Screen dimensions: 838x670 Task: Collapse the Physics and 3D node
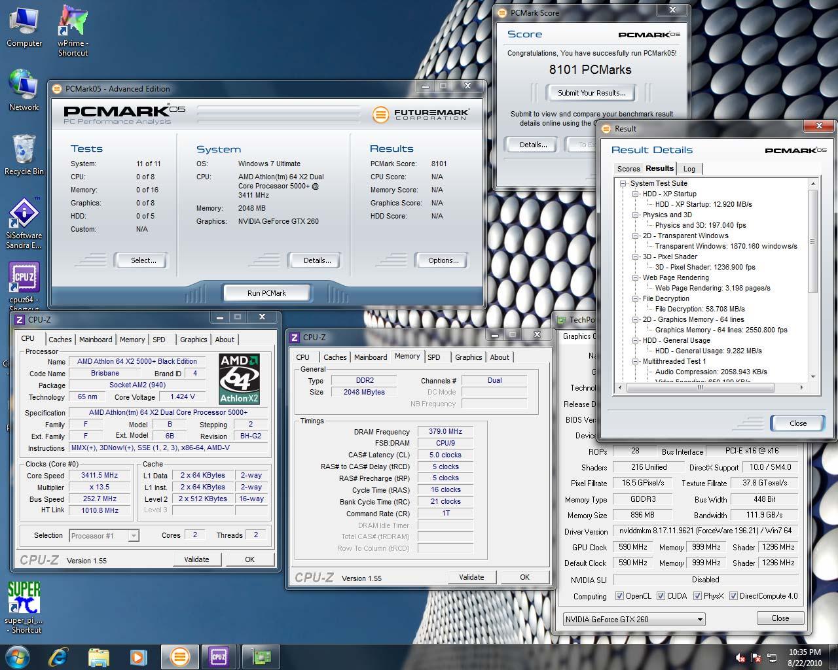636,215
